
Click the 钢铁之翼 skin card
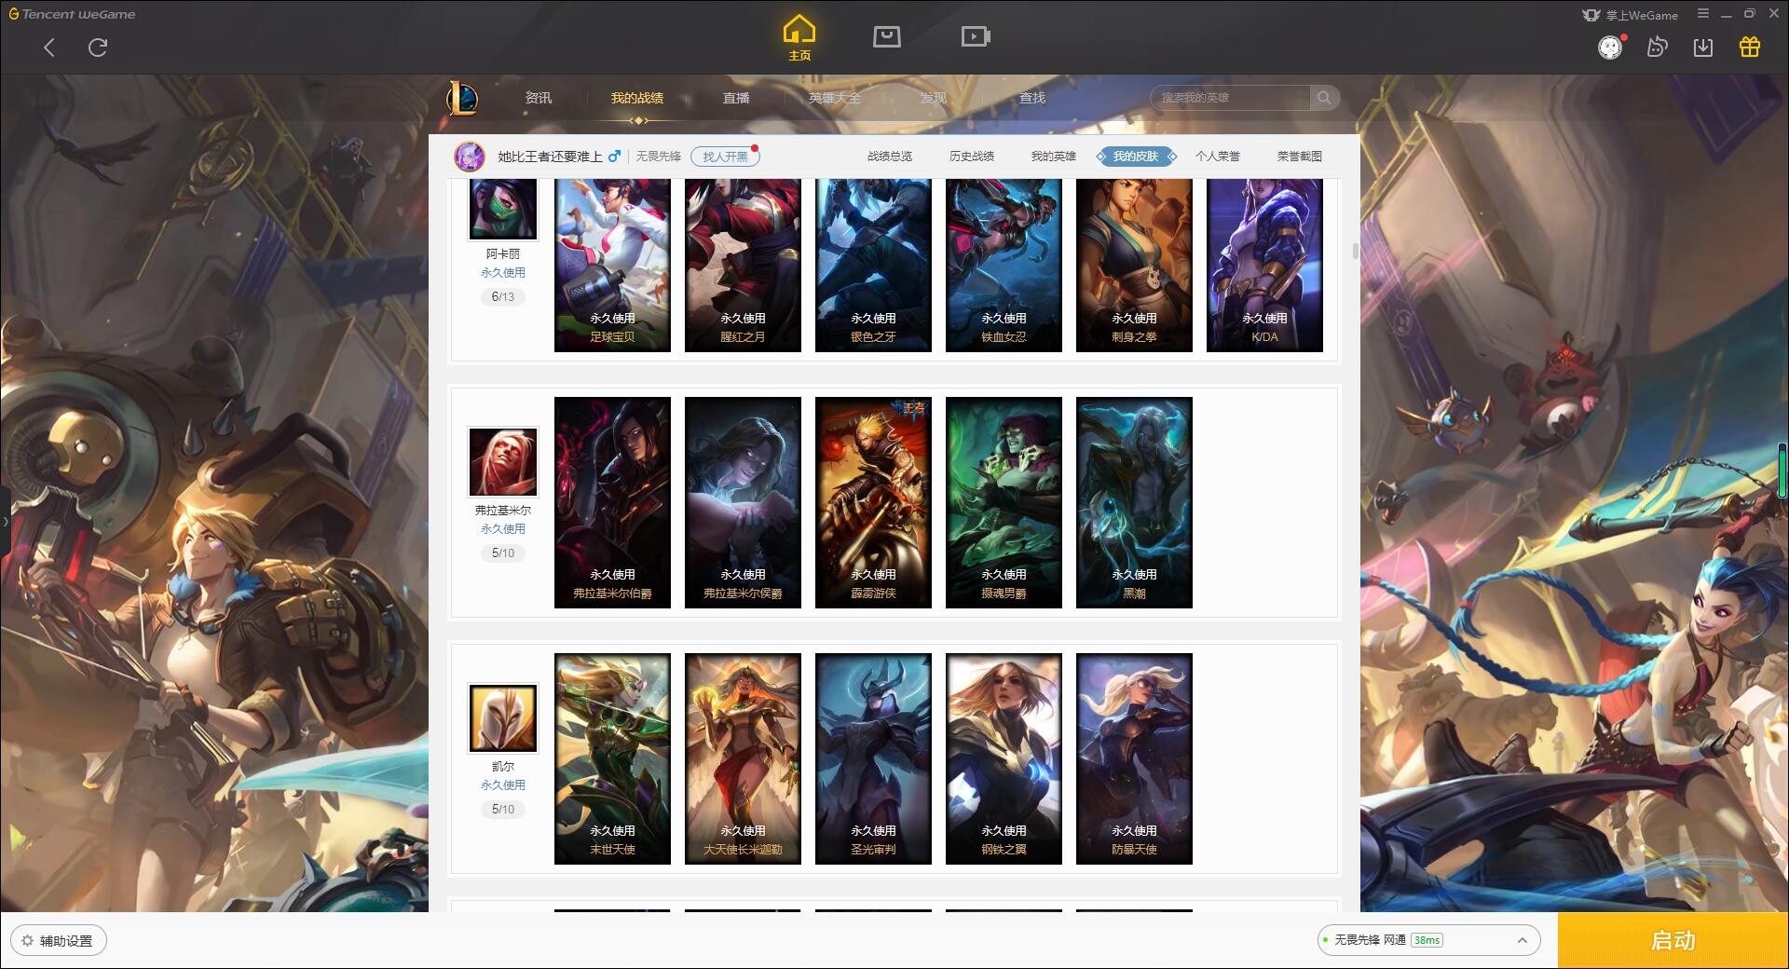(x=1004, y=759)
